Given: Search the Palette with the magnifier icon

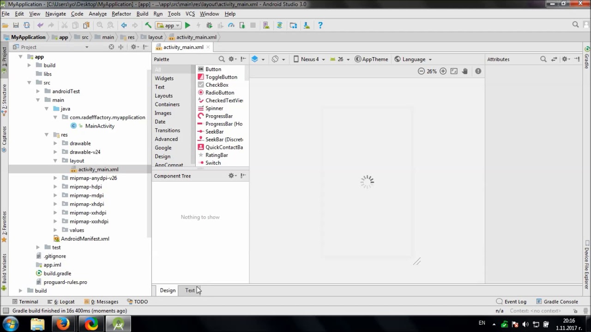Looking at the screenshot, I should (x=222, y=59).
